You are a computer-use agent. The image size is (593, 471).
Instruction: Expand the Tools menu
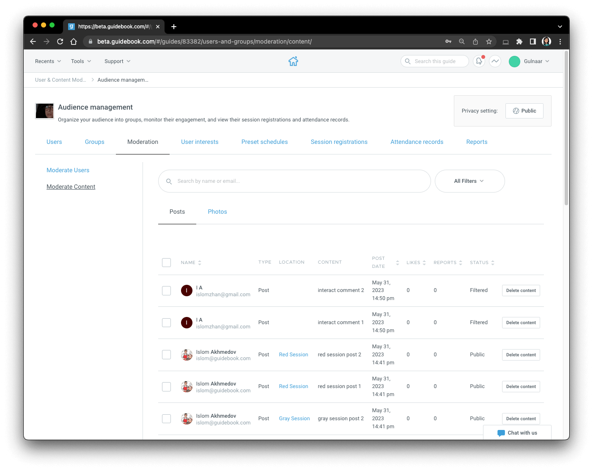coord(81,61)
